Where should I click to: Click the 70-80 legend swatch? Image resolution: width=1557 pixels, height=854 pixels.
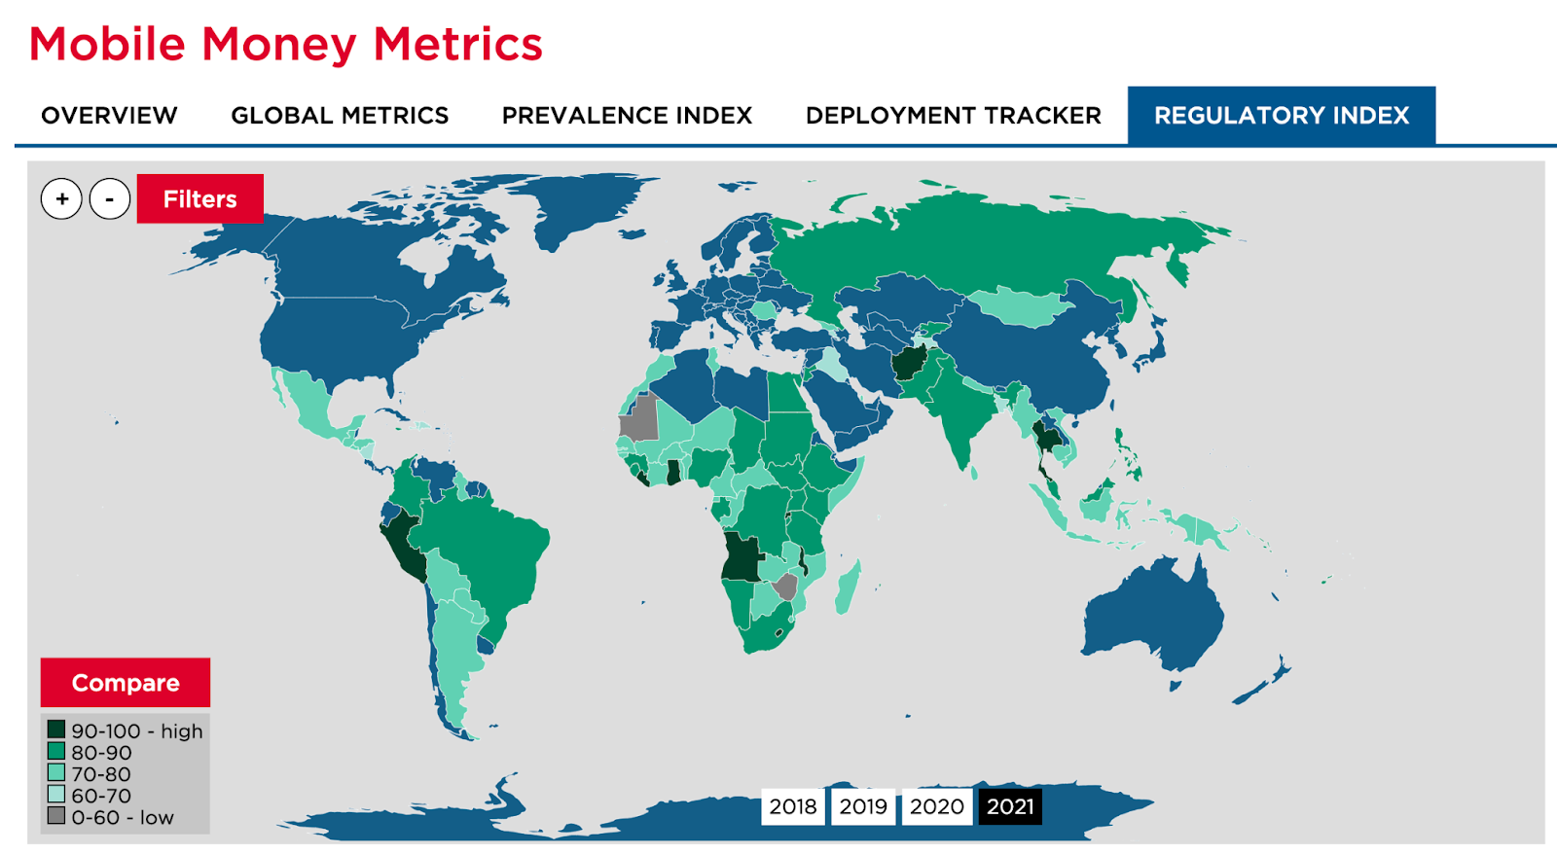pyautogui.click(x=56, y=773)
